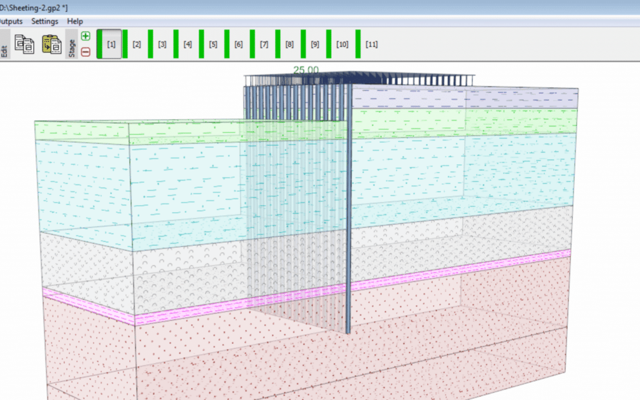Select stage [10] tab
The height and width of the screenshot is (400, 640).
click(x=342, y=44)
